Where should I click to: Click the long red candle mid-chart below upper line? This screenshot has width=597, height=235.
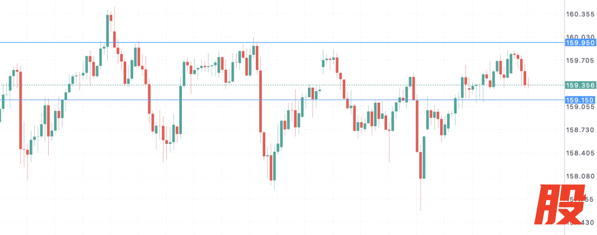coord(259,88)
